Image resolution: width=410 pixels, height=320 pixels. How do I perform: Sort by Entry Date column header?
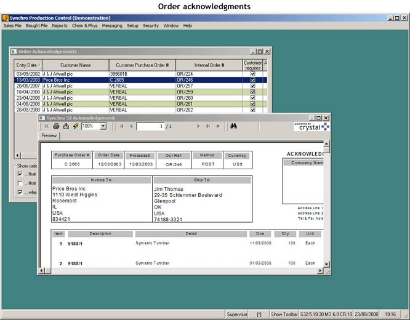tap(28, 65)
